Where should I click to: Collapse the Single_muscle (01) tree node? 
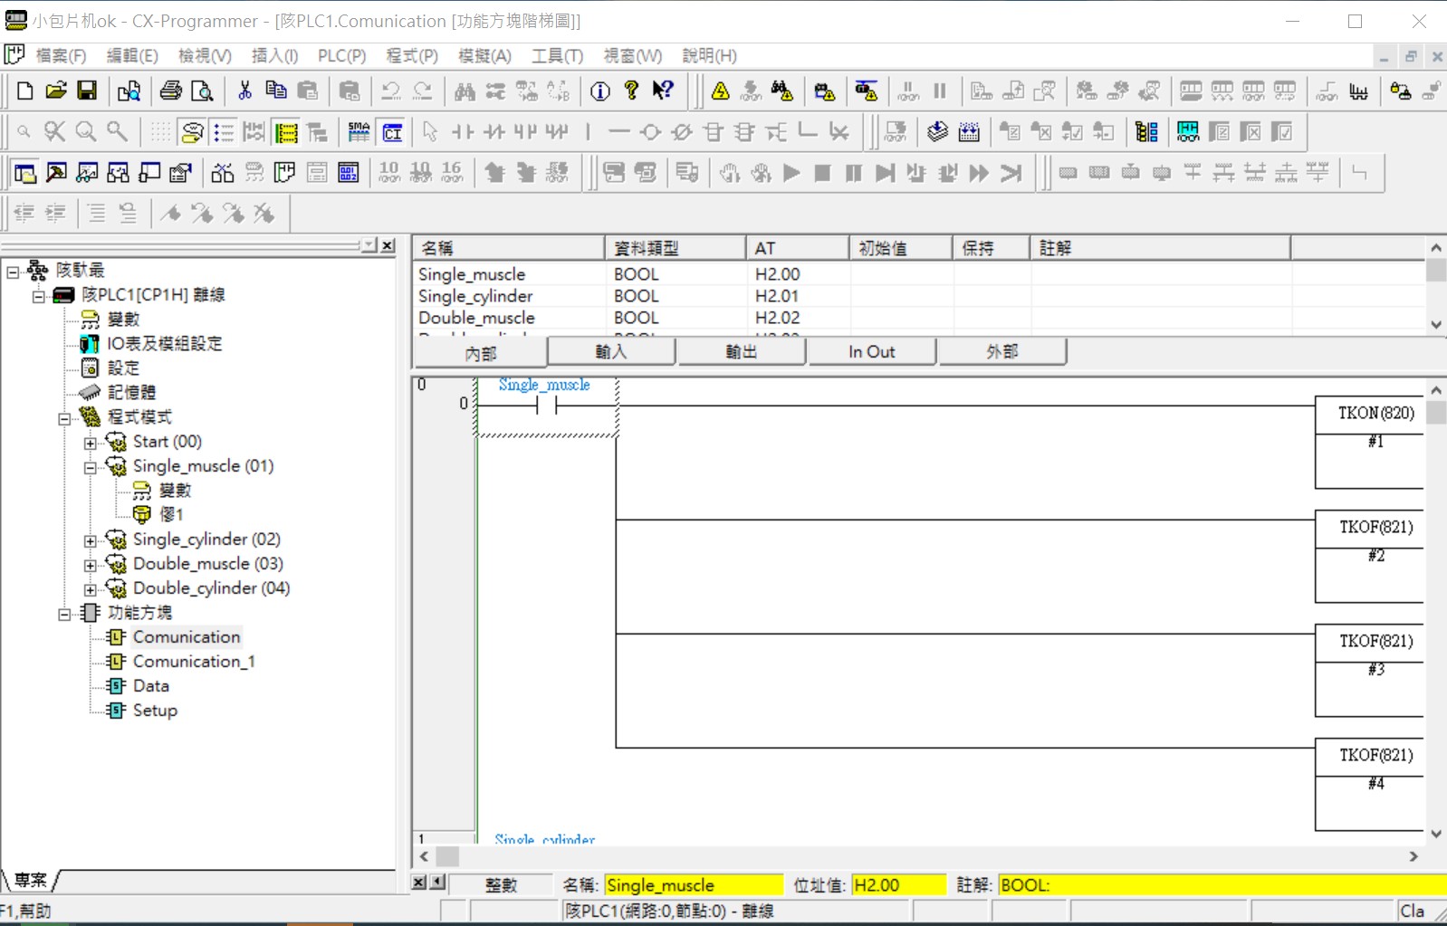point(91,467)
